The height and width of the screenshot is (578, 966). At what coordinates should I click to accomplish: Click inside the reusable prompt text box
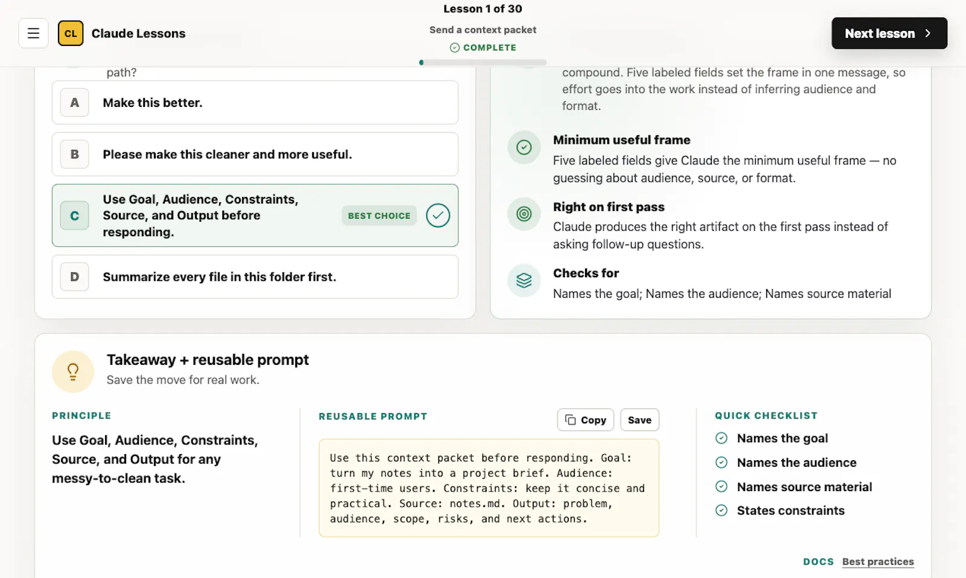(489, 488)
